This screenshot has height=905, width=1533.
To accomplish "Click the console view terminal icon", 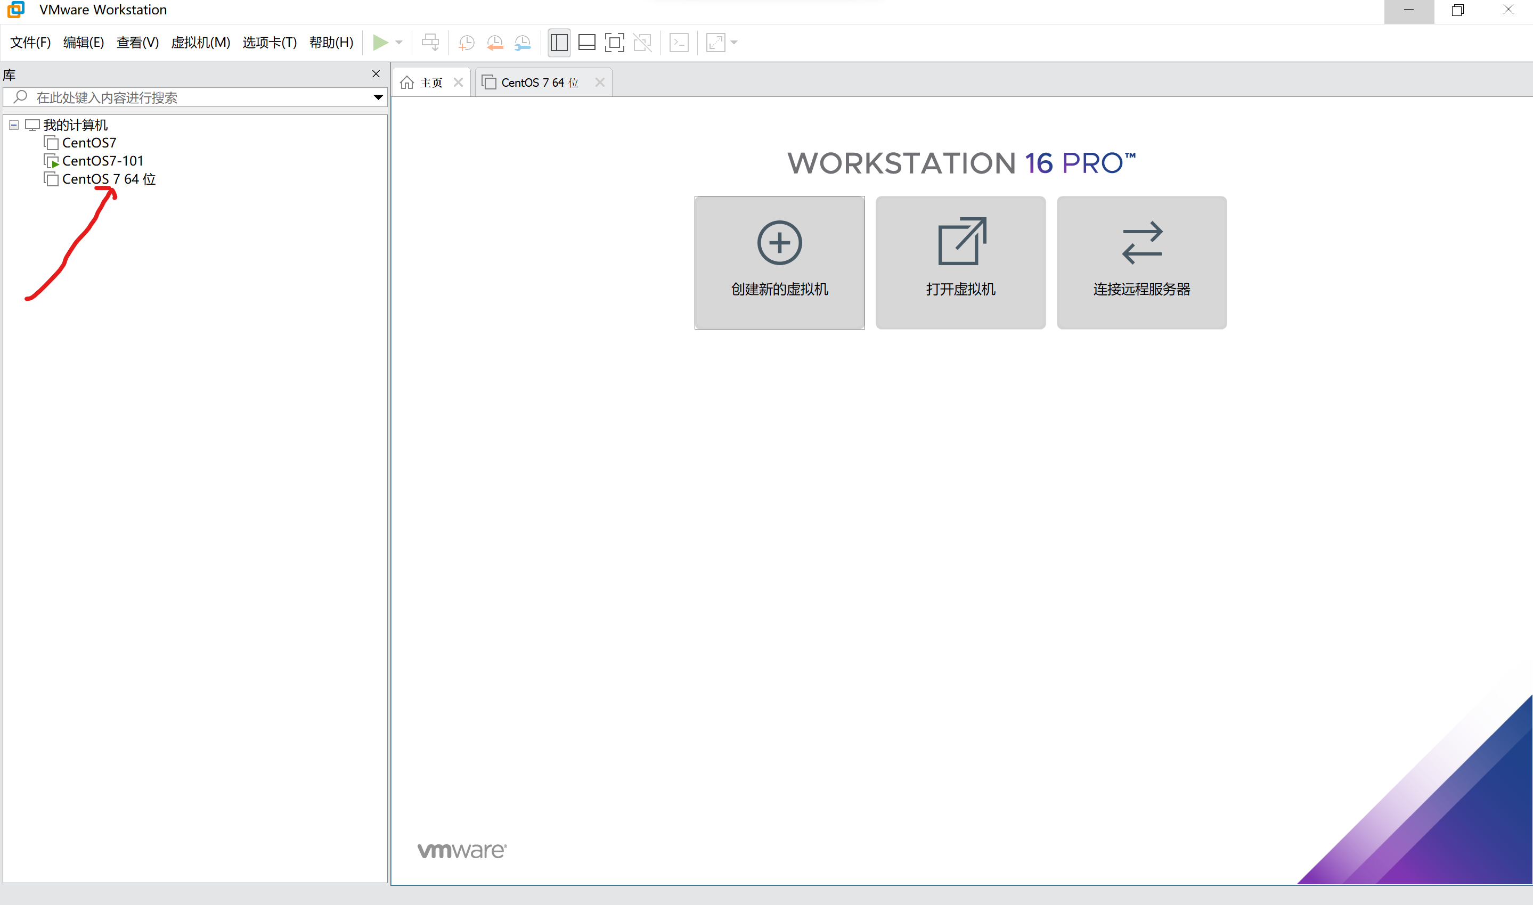I will [x=679, y=42].
